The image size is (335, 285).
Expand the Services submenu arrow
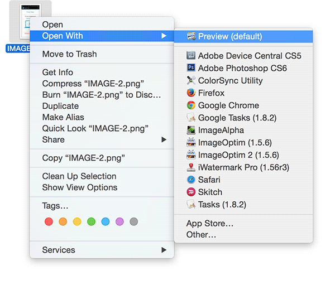[164, 250]
